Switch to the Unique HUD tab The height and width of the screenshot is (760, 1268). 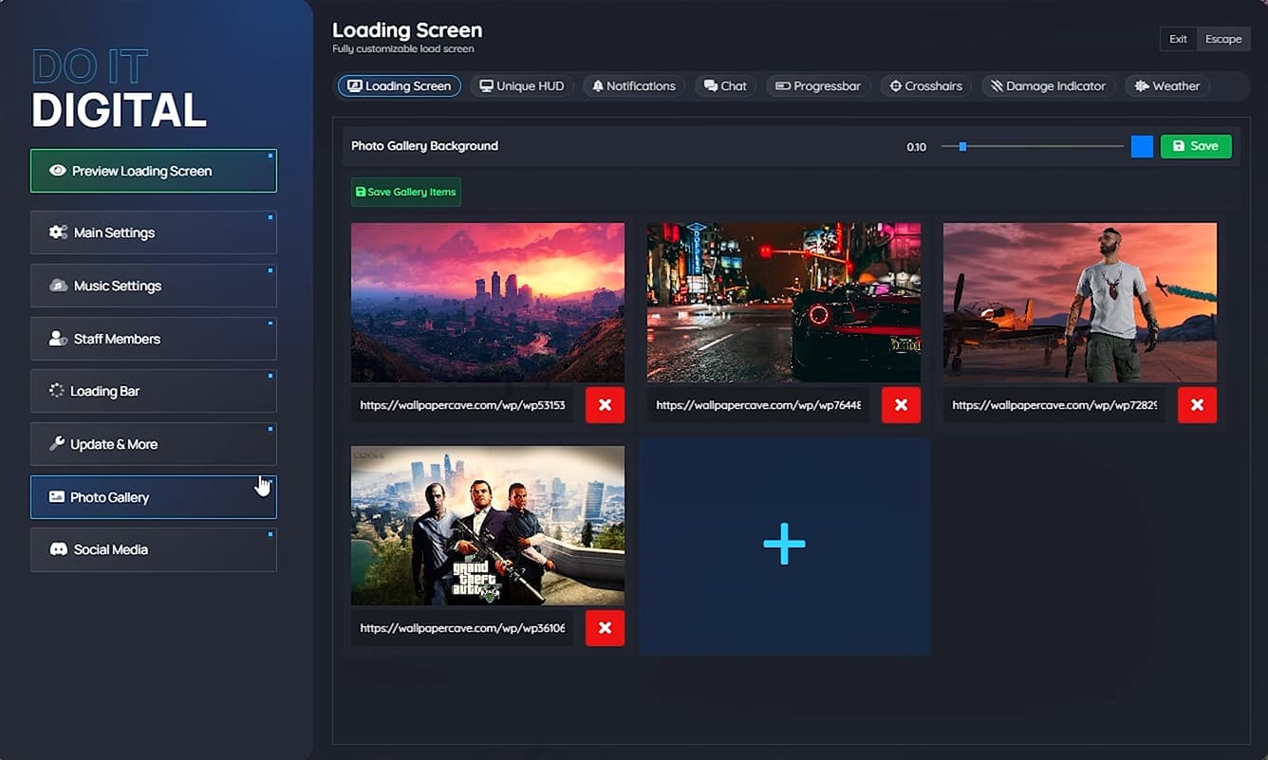pos(521,86)
